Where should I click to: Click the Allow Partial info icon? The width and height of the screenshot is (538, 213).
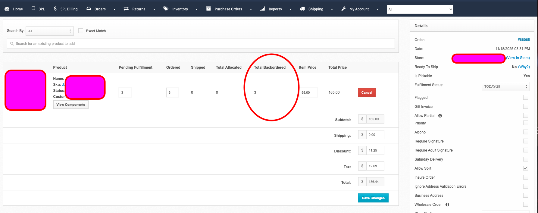(x=440, y=116)
